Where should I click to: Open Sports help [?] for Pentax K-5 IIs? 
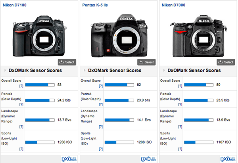pyautogui.click(x=101, y=149)
